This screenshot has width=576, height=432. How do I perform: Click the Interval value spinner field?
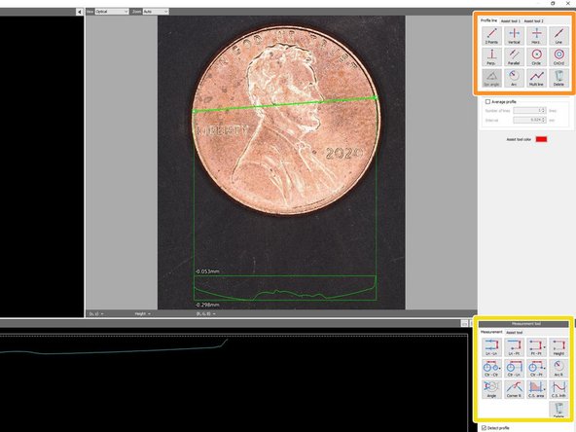click(x=529, y=120)
